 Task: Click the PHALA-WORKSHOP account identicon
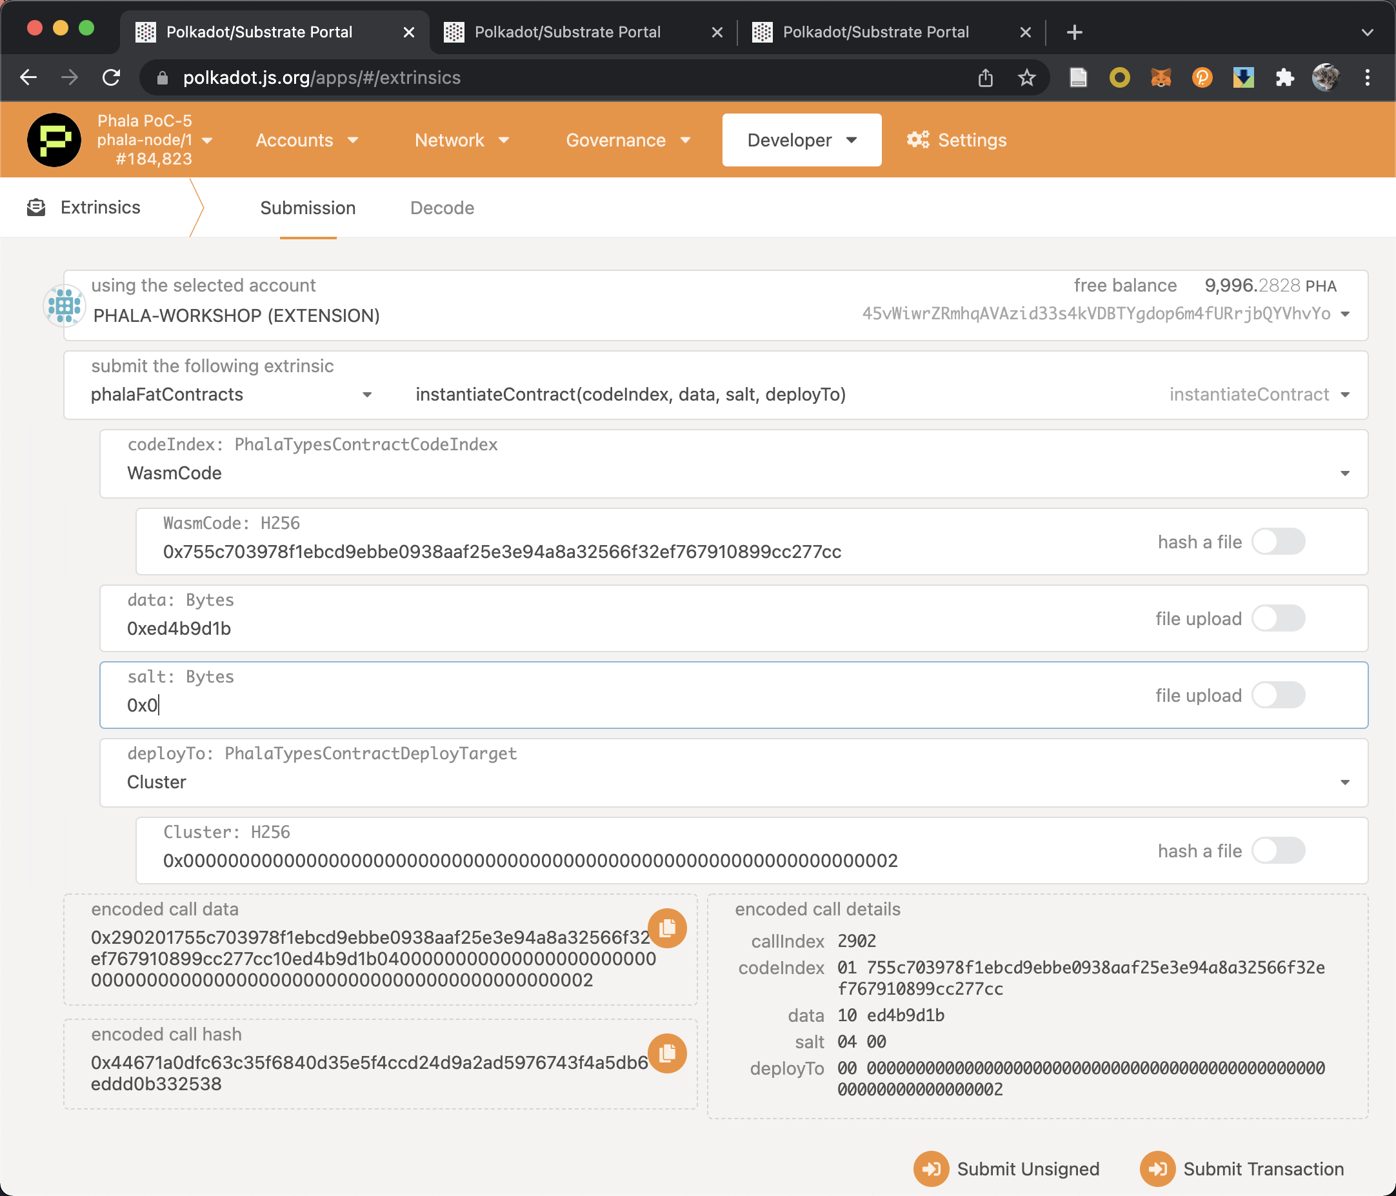pyautogui.click(x=65, y=305)
